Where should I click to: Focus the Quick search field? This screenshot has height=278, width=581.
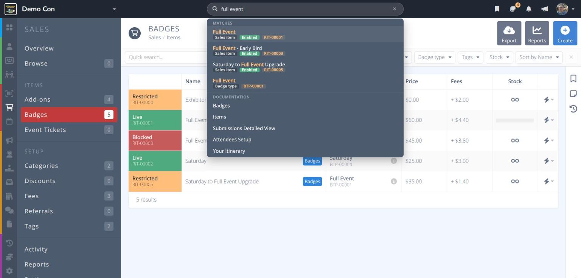pos(166,57)
